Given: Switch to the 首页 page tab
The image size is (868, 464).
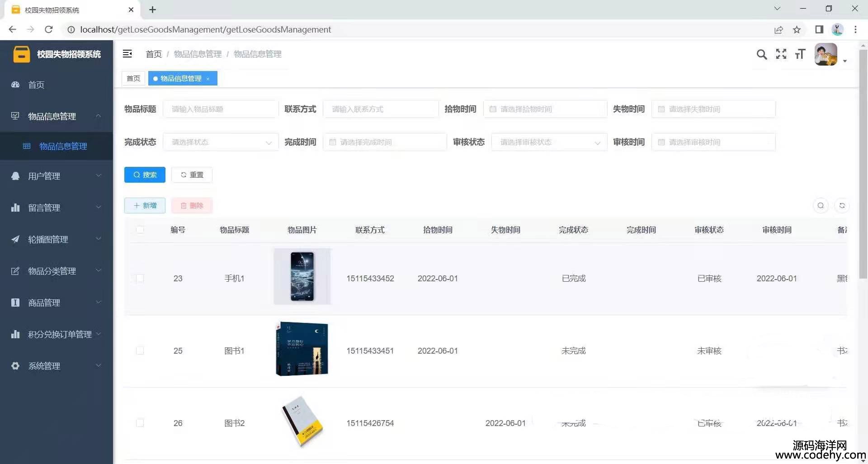Looking at the screenshot, I should [x=133, y=79].
